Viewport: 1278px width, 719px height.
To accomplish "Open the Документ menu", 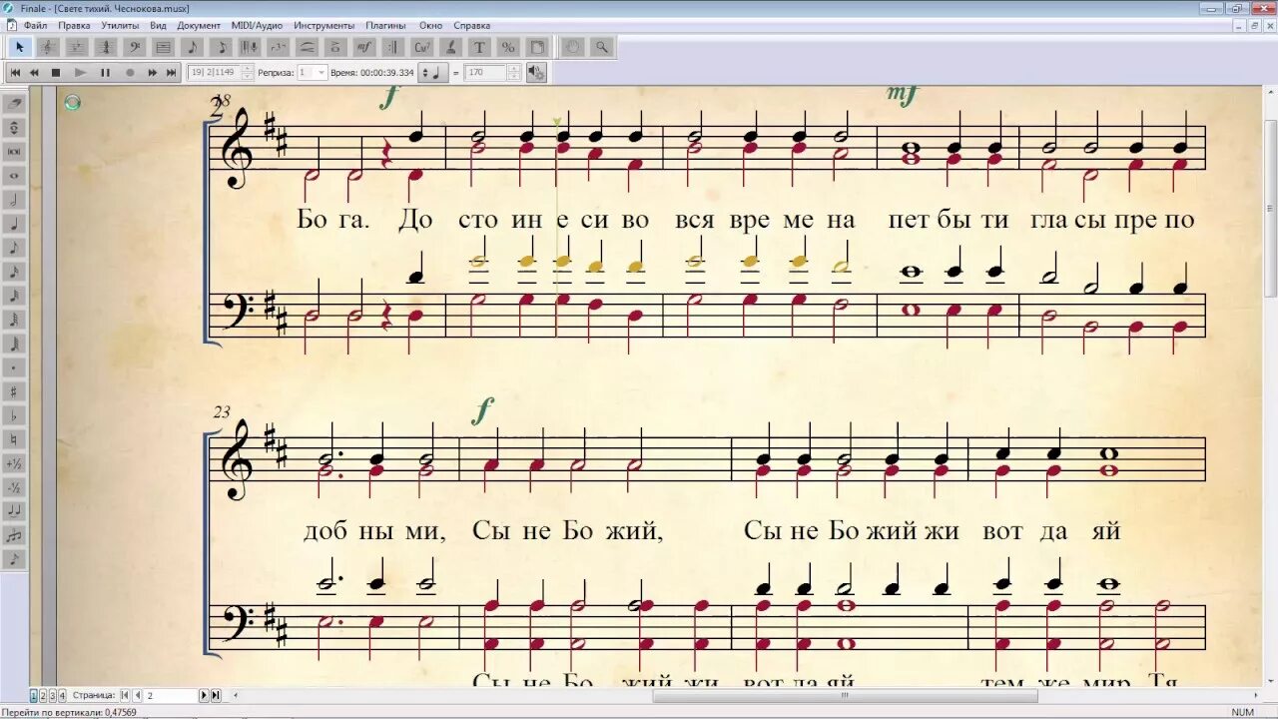I will click(199, 25).
